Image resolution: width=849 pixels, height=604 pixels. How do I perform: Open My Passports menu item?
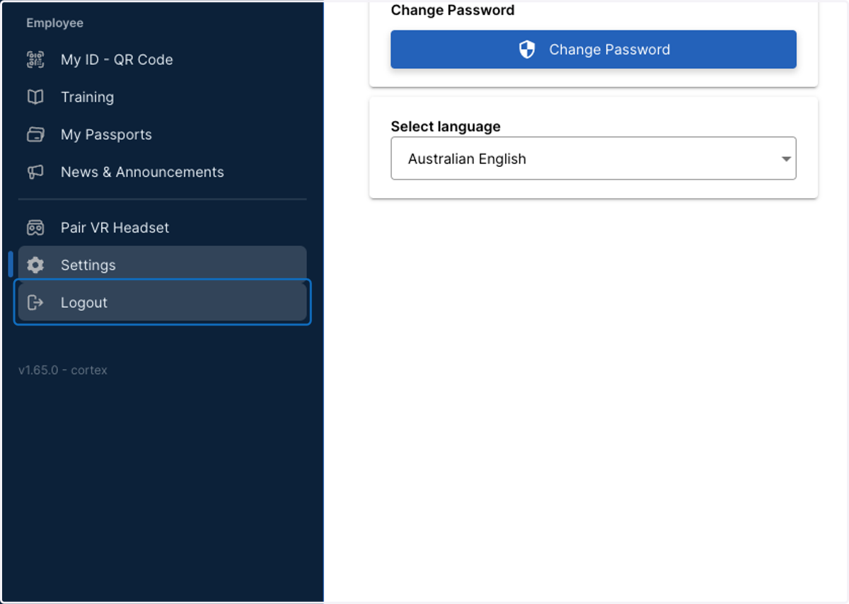tap(162, 134)
